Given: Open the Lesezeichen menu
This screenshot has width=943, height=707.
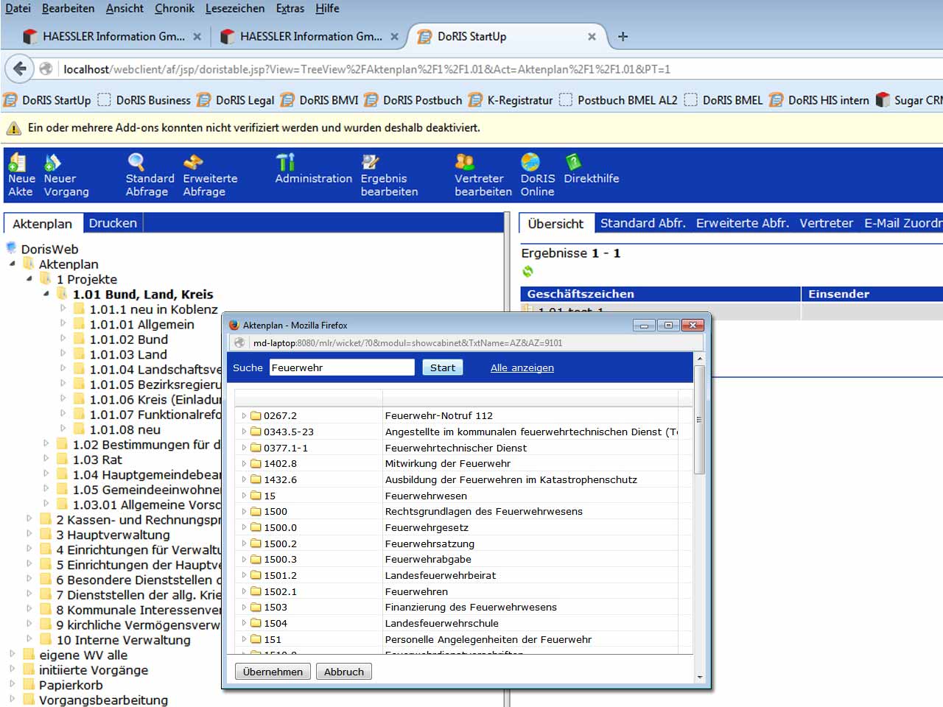Looking at the screenshot, I should click(x=235, y=8).
